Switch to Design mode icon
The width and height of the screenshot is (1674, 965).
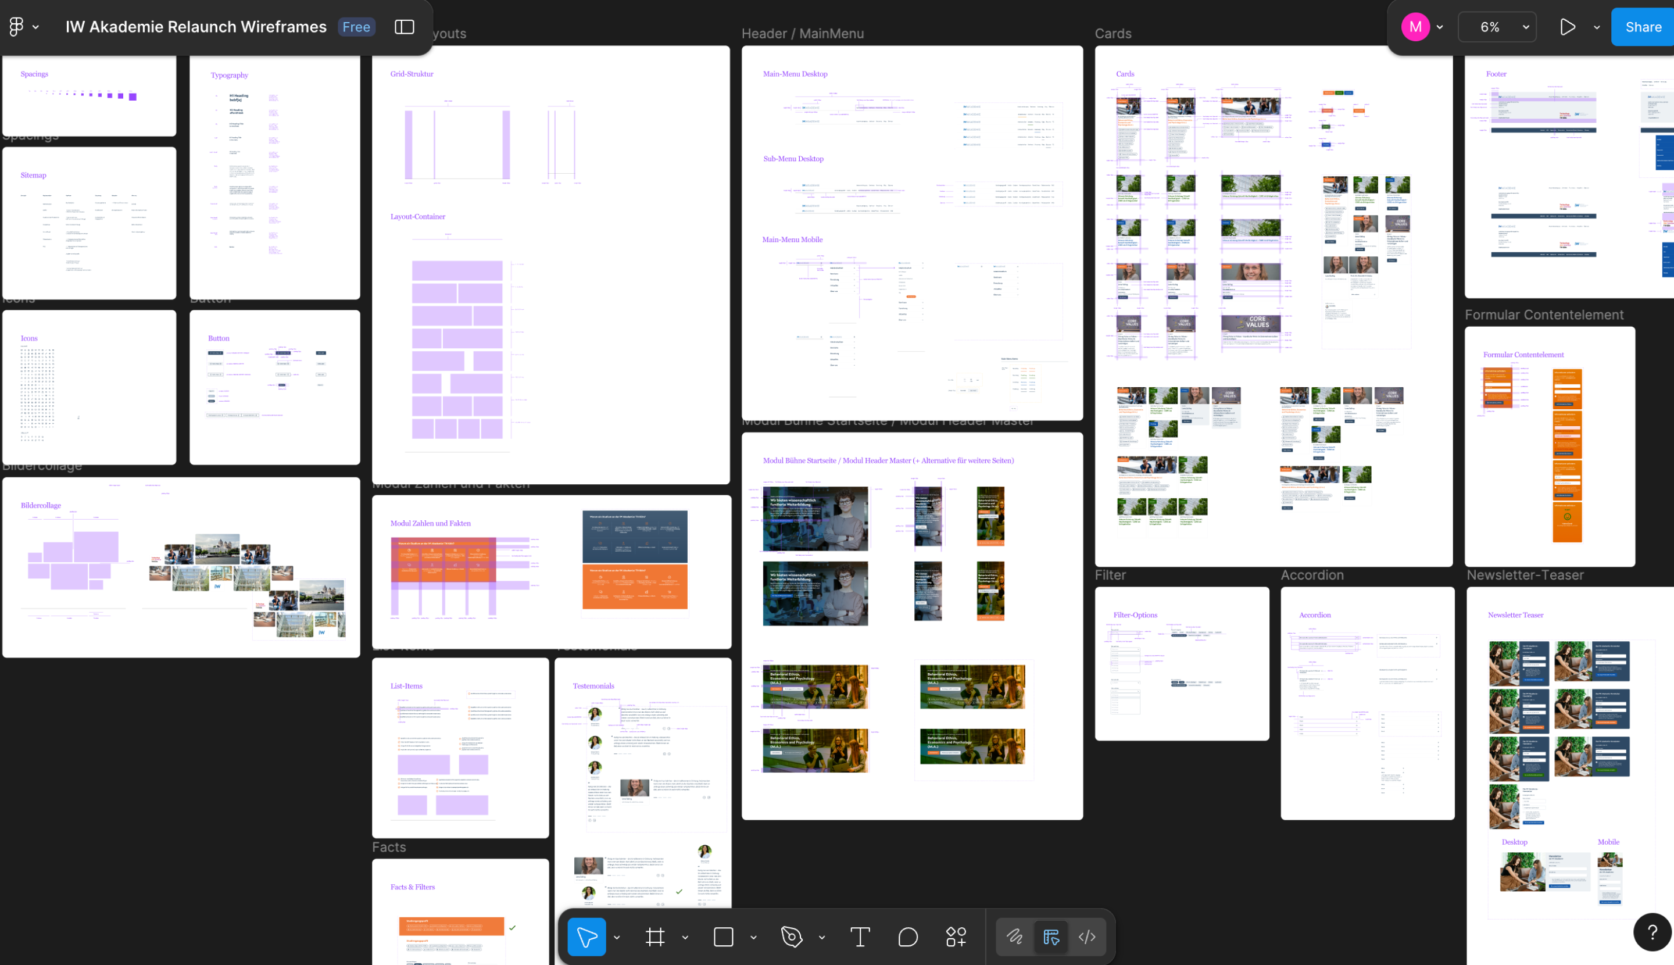tap(1051, 937)
